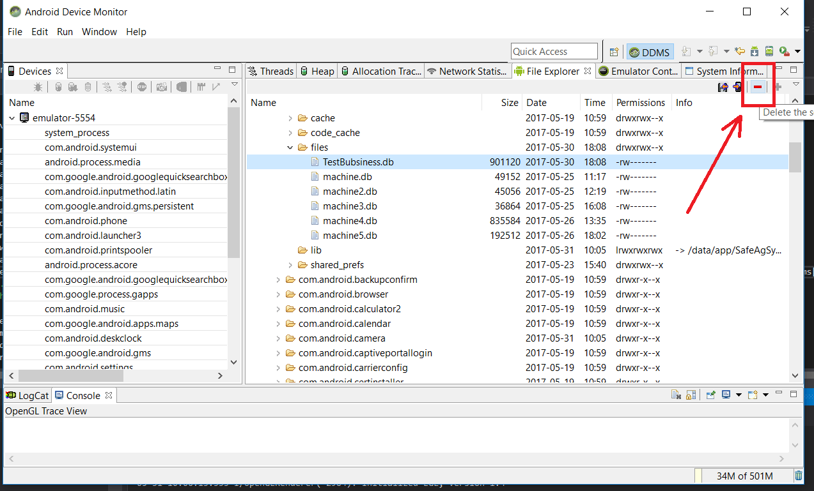Open the Devices panel view menu dropdown
This screenshot has height=491, width=814.
pyautogui.click(x=234, y=84)
